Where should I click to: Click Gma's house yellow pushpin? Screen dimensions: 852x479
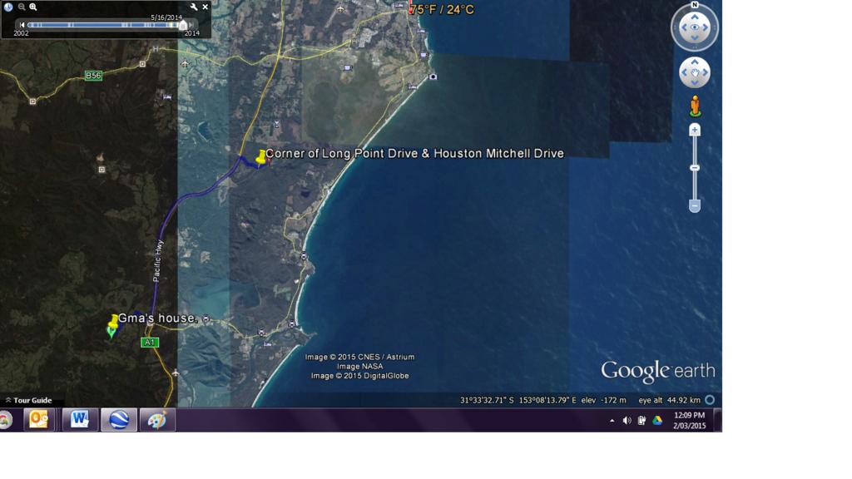114,321
